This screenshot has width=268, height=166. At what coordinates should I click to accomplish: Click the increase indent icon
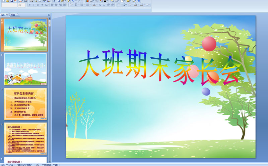click(113, 5)
